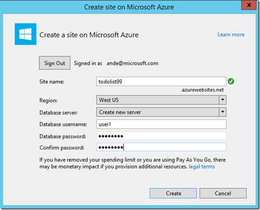Viewport: 260px width, 210px height.
Task: Select the West US region combo box
Action: click(x=161, y=100)
